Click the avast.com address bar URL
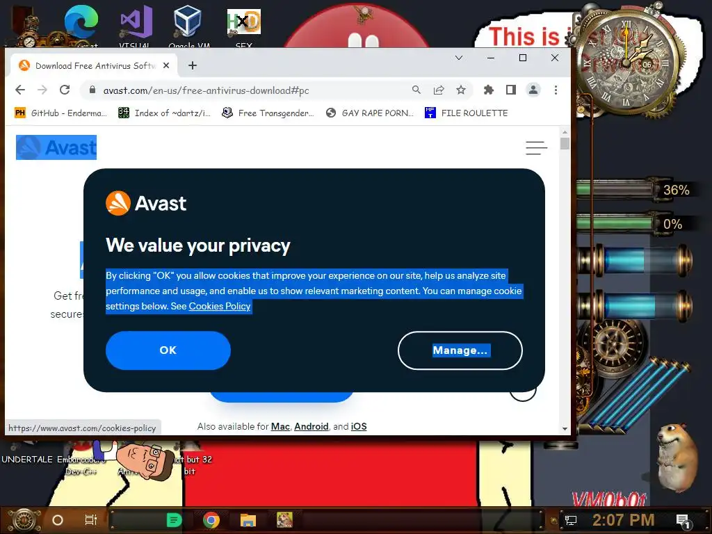The height and width of the screenshot is (534, 712). pos(206,90)
